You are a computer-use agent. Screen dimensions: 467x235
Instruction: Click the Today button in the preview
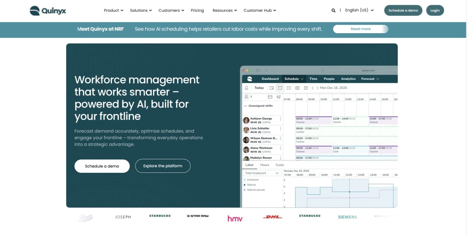(x=259, y=88)
